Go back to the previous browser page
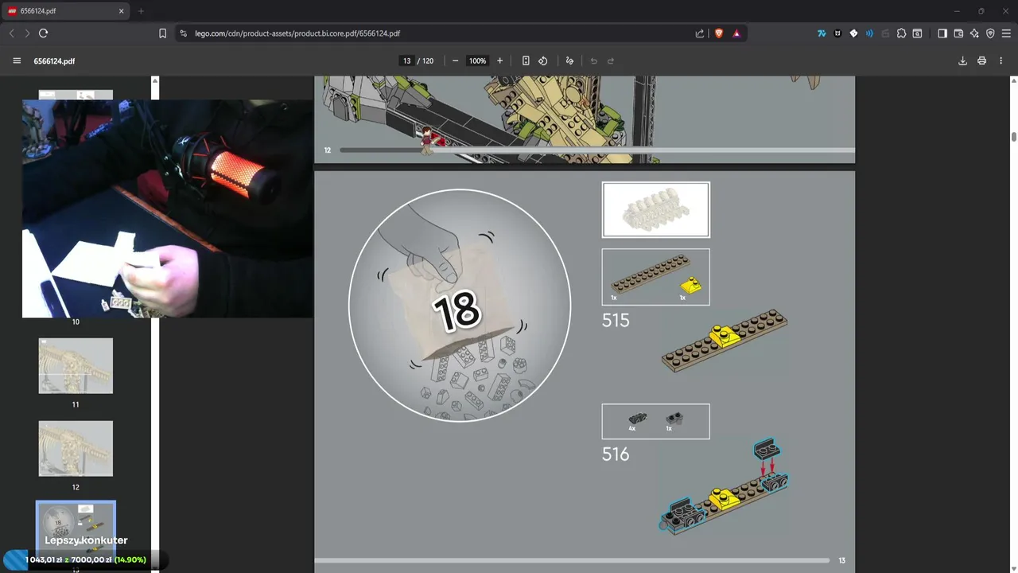 [11, 33]
